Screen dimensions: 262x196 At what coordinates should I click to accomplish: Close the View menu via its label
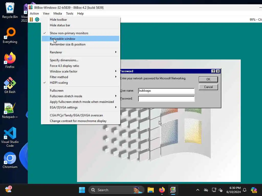click(x=46, y=14)
